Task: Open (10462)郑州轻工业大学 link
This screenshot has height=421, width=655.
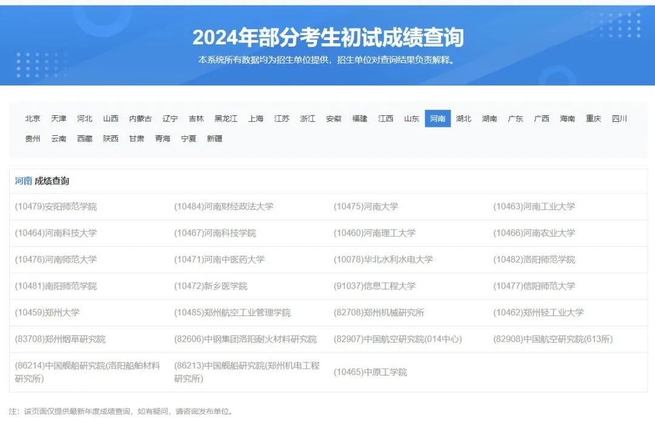Action: click(539, 312)
